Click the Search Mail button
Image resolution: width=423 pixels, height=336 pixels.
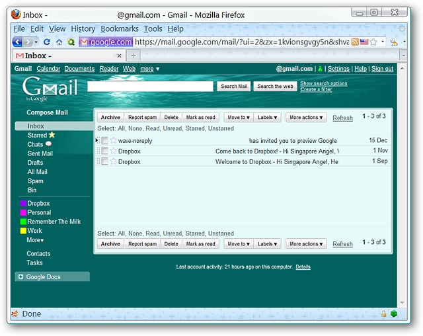point(233,86)
